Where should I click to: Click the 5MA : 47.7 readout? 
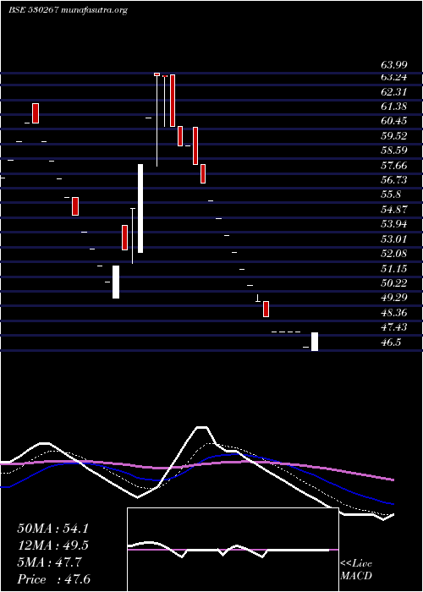coord(49,562)
